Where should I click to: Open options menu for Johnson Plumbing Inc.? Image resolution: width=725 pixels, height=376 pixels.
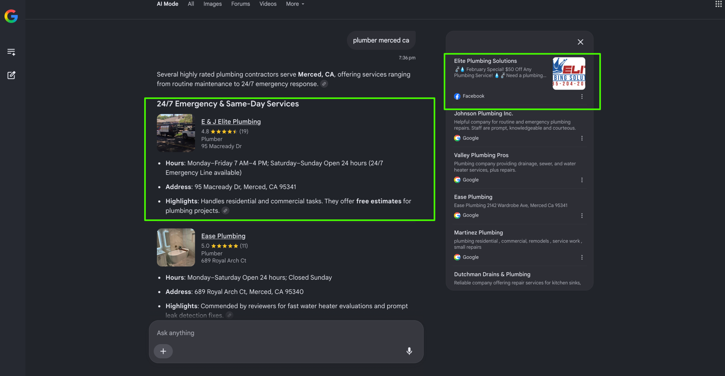pyautogui.click(x=582, y=138)
